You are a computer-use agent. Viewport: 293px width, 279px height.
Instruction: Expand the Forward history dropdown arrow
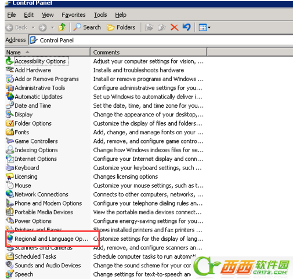coord(52,27)
